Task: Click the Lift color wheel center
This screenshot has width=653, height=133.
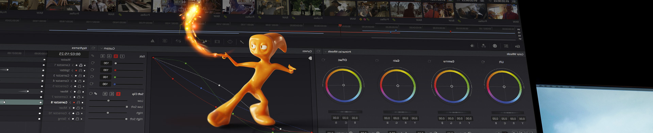Action: tap(504, 87)
